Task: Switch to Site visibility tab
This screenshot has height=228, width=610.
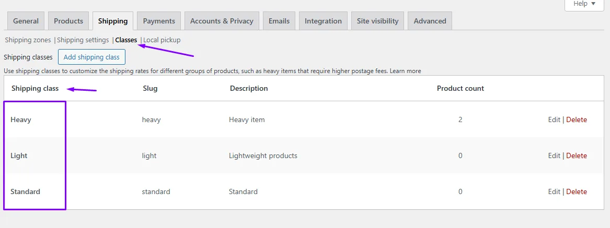Action: 377,21
